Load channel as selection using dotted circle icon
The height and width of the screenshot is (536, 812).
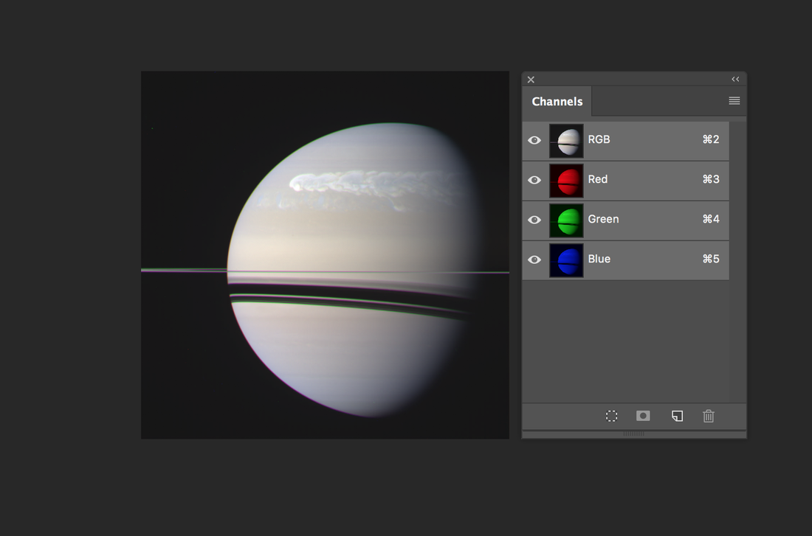click(611, 416)
